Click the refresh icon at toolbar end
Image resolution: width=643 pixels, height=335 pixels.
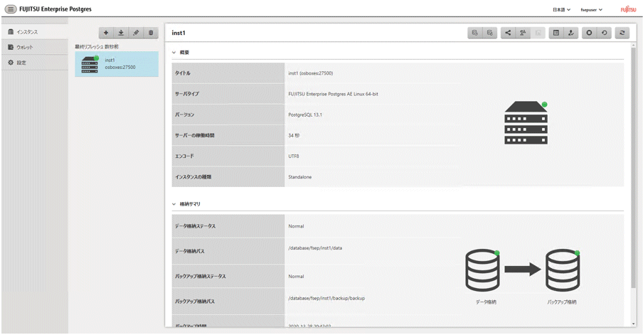[x=622, y=33]
